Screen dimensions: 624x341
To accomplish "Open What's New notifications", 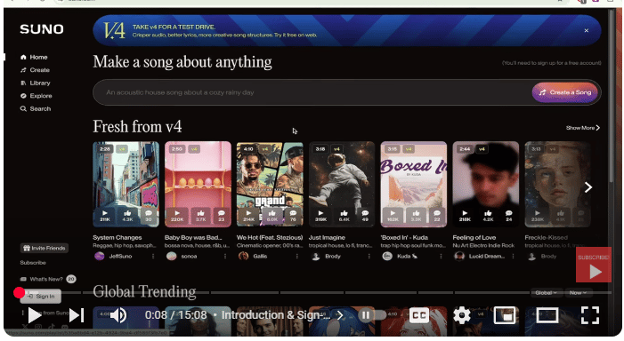I will point(48,279).
